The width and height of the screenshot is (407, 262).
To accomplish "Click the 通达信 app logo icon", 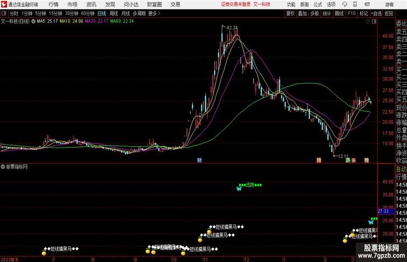I will [4, 4].
